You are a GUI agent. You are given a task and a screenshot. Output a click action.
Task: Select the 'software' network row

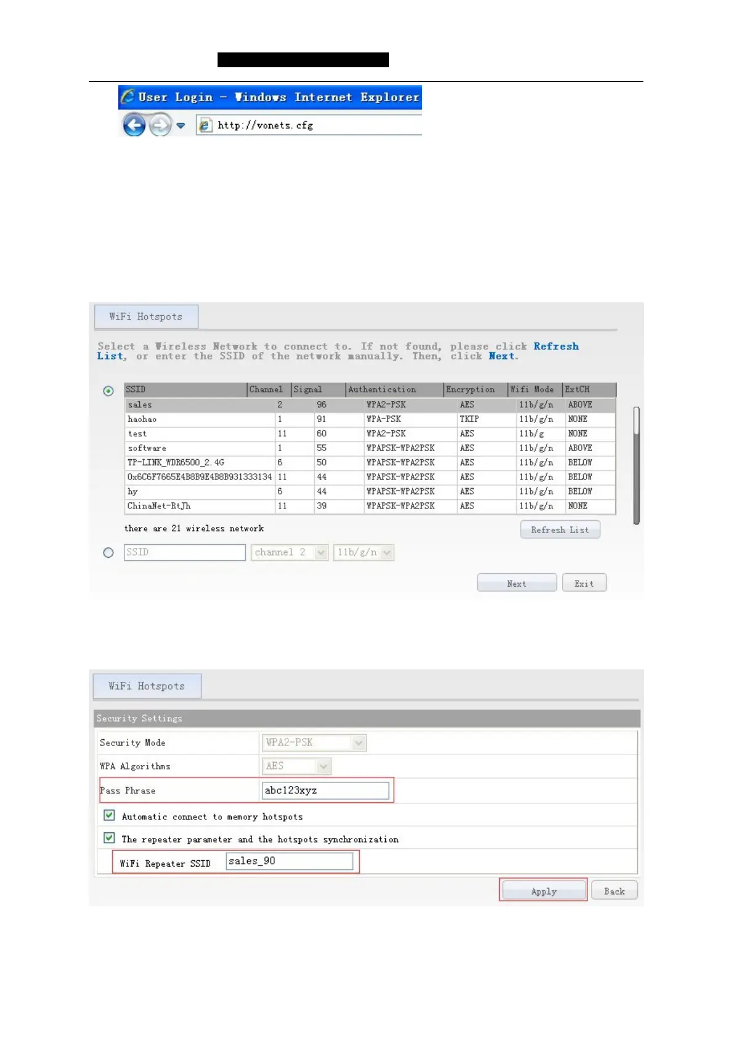tap(370, 448)
